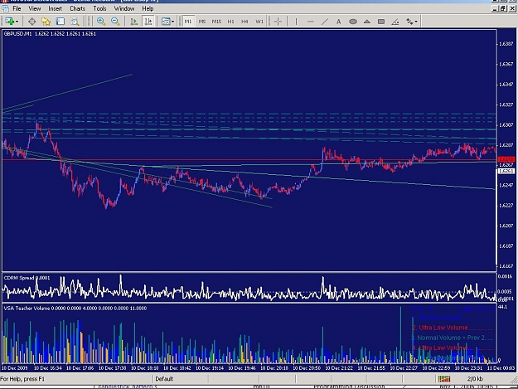Switch to the M5 timeframe
The height and width of the screenshot is (389, 518).
(x=202, y=22)
